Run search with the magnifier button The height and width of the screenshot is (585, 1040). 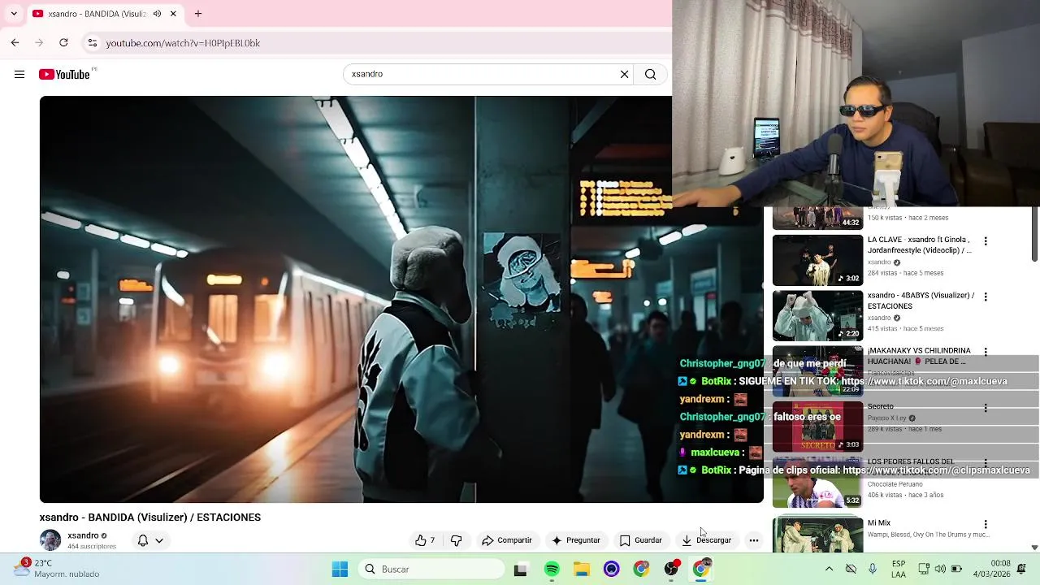point(650,74)
